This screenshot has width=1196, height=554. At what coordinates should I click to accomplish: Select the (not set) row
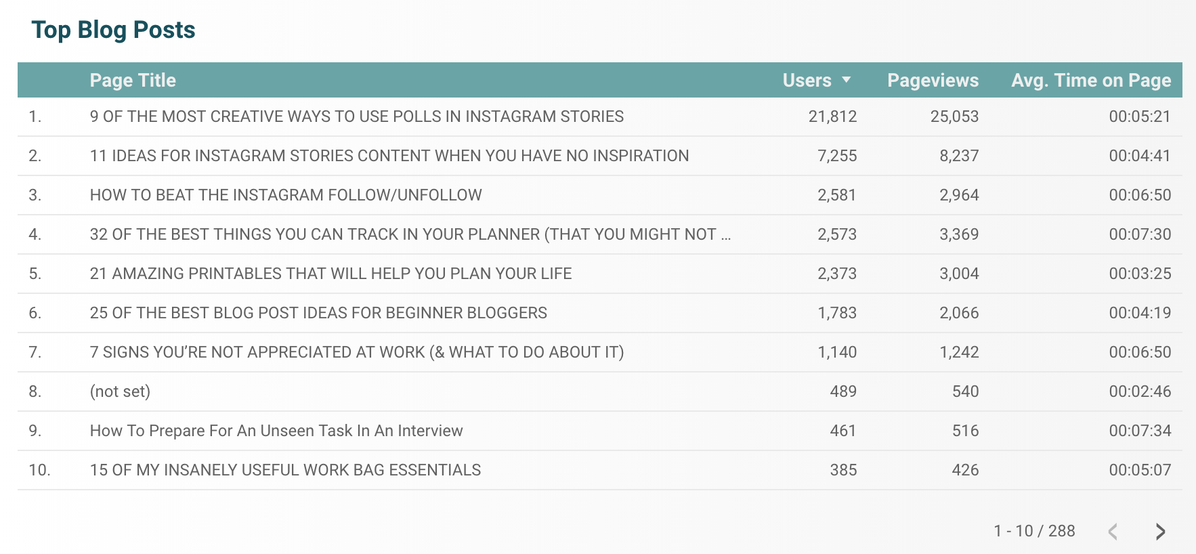(x=600, y=391)
